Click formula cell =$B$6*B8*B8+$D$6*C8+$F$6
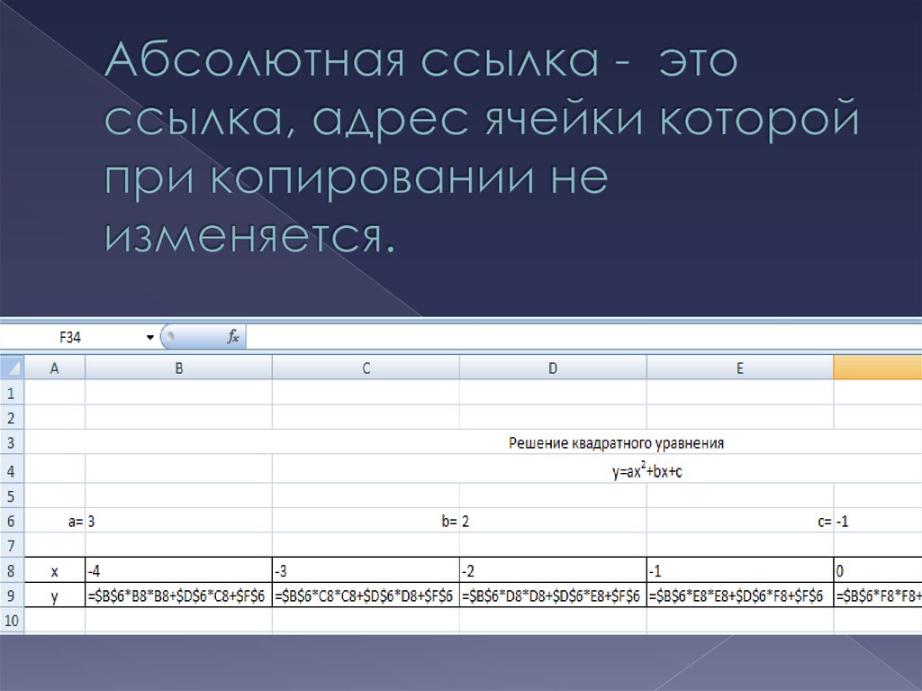 [x=179, y=596]
